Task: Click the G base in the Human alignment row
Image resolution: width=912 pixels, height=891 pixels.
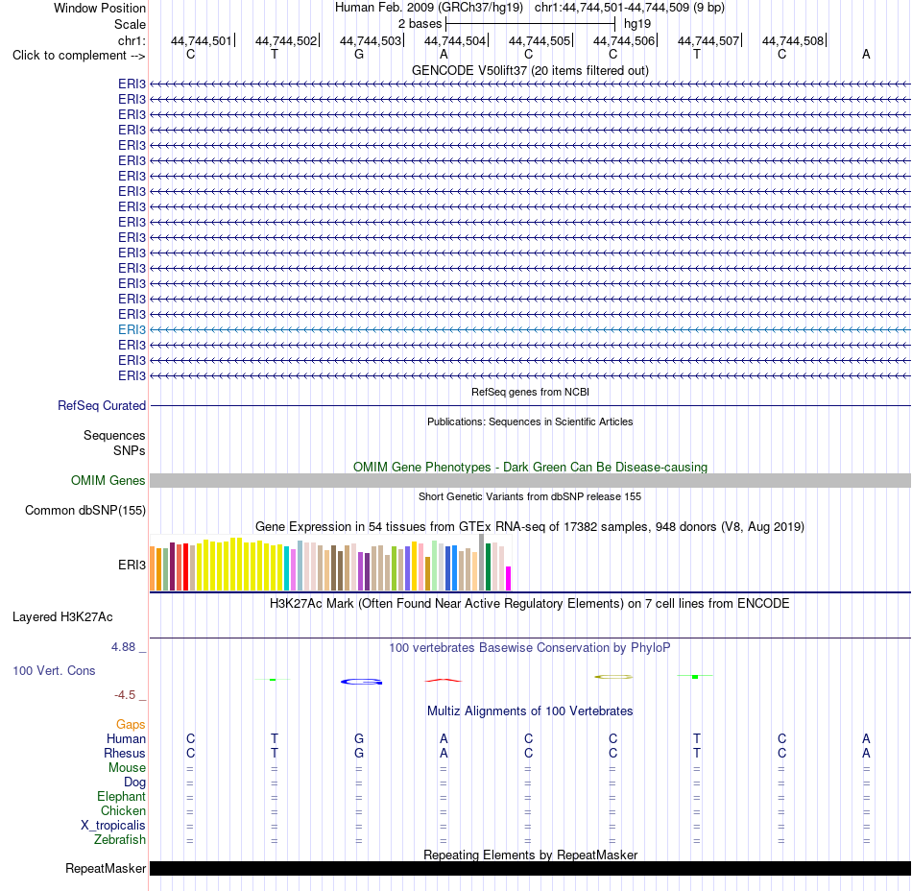Action: tap(359, 738)
